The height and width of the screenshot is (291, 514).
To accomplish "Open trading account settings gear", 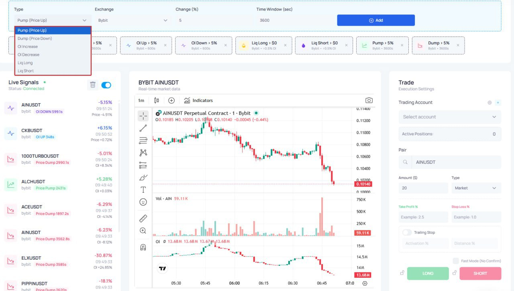I will [x=490, y=103].
